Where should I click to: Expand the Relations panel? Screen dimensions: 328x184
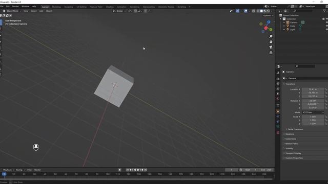click(x=290, y=134)
